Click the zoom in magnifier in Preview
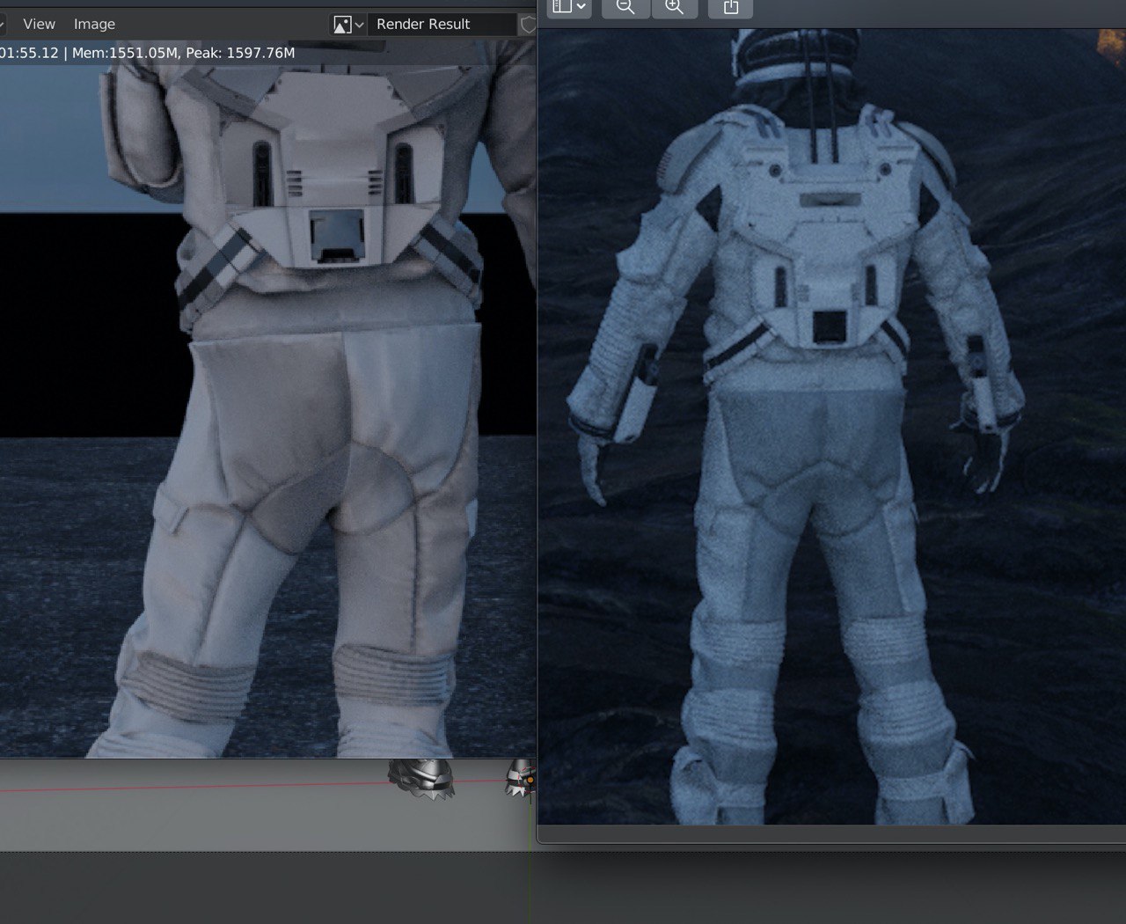The image size is (1126, 924). click(674, 8)
